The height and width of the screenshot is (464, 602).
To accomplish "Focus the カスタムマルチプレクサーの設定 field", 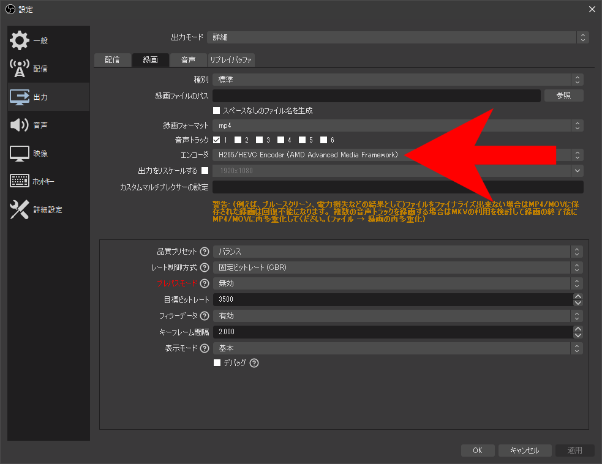I will click(x=398, y=187).
